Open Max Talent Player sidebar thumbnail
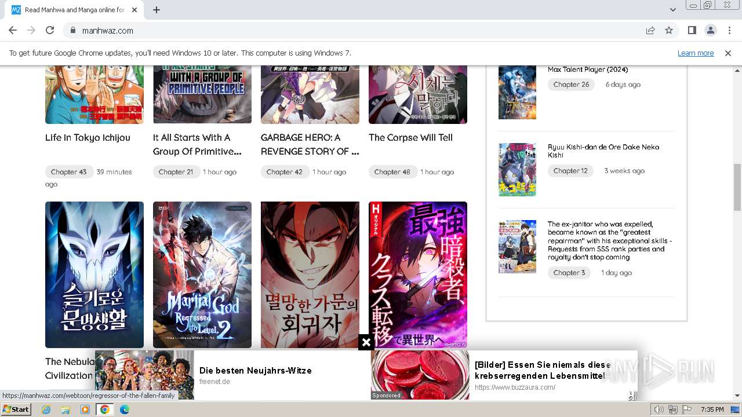Viewport: 742px width, 417px height. coord(517,93)
